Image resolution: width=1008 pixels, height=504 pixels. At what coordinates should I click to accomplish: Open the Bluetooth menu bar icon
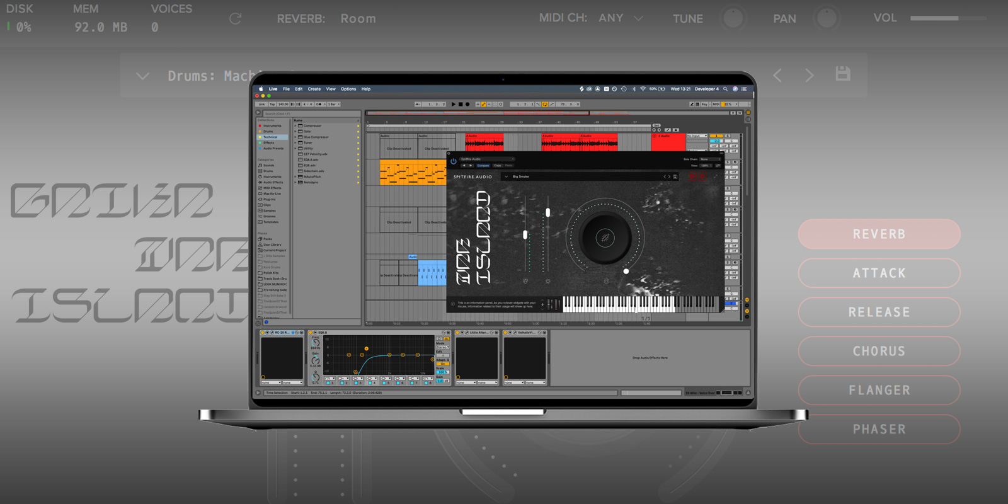[634, 89]
